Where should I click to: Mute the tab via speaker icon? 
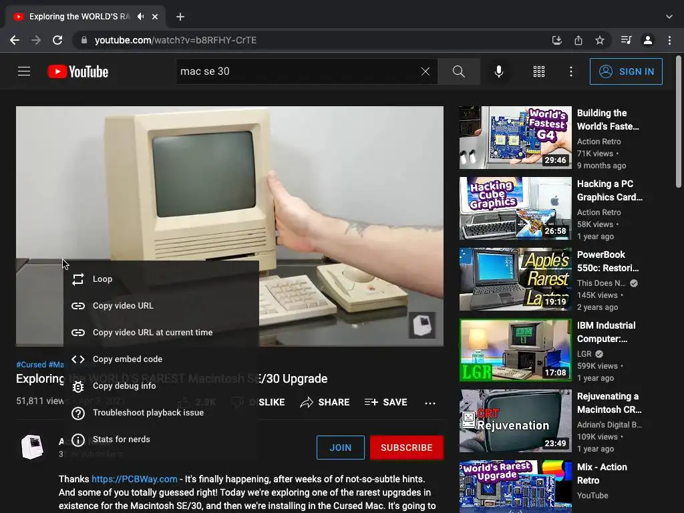[140, 17]
